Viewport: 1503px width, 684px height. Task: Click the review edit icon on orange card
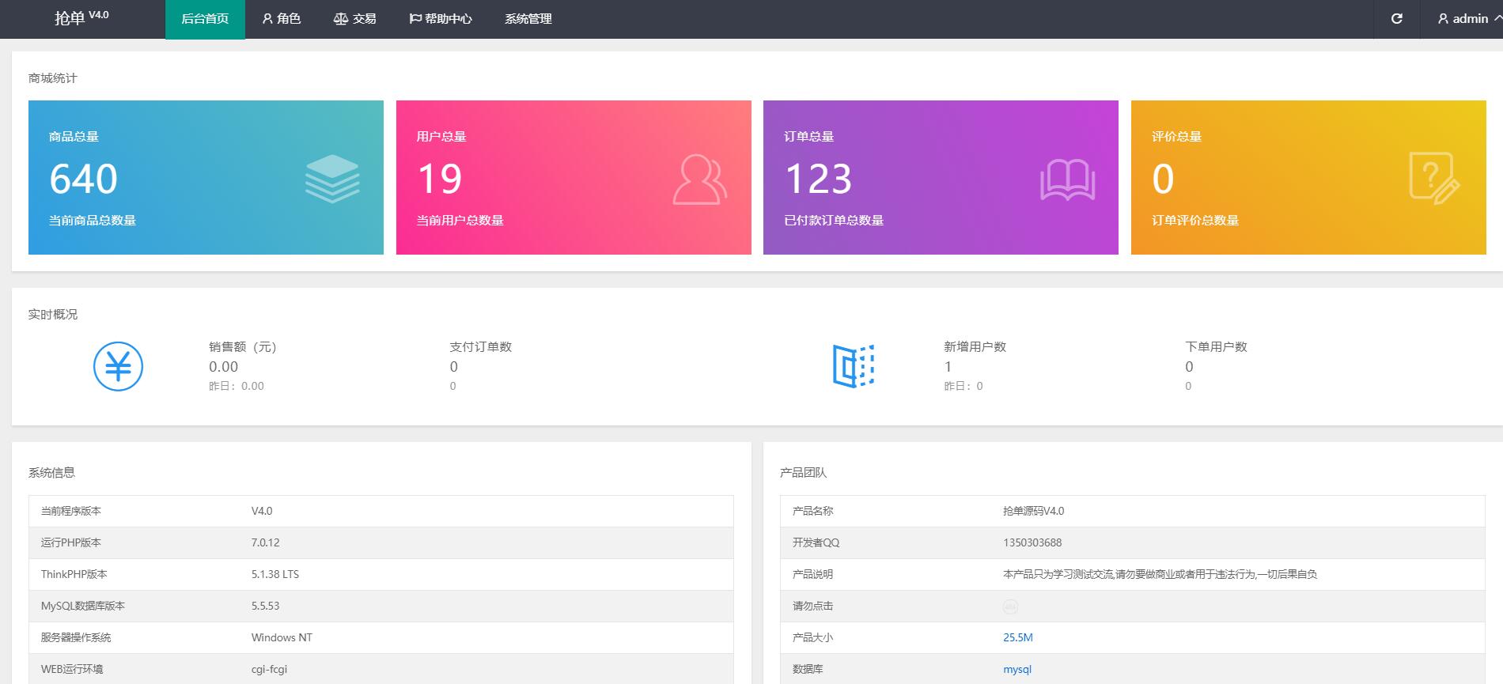tap(1433, 179)
